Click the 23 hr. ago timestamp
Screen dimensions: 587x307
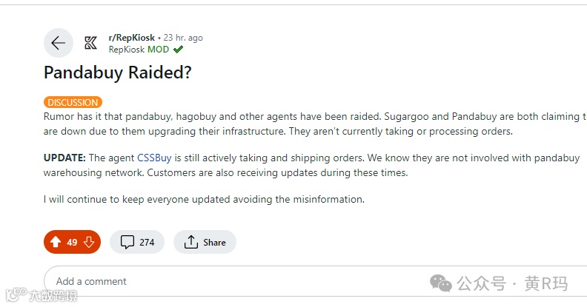coord(183,38)
